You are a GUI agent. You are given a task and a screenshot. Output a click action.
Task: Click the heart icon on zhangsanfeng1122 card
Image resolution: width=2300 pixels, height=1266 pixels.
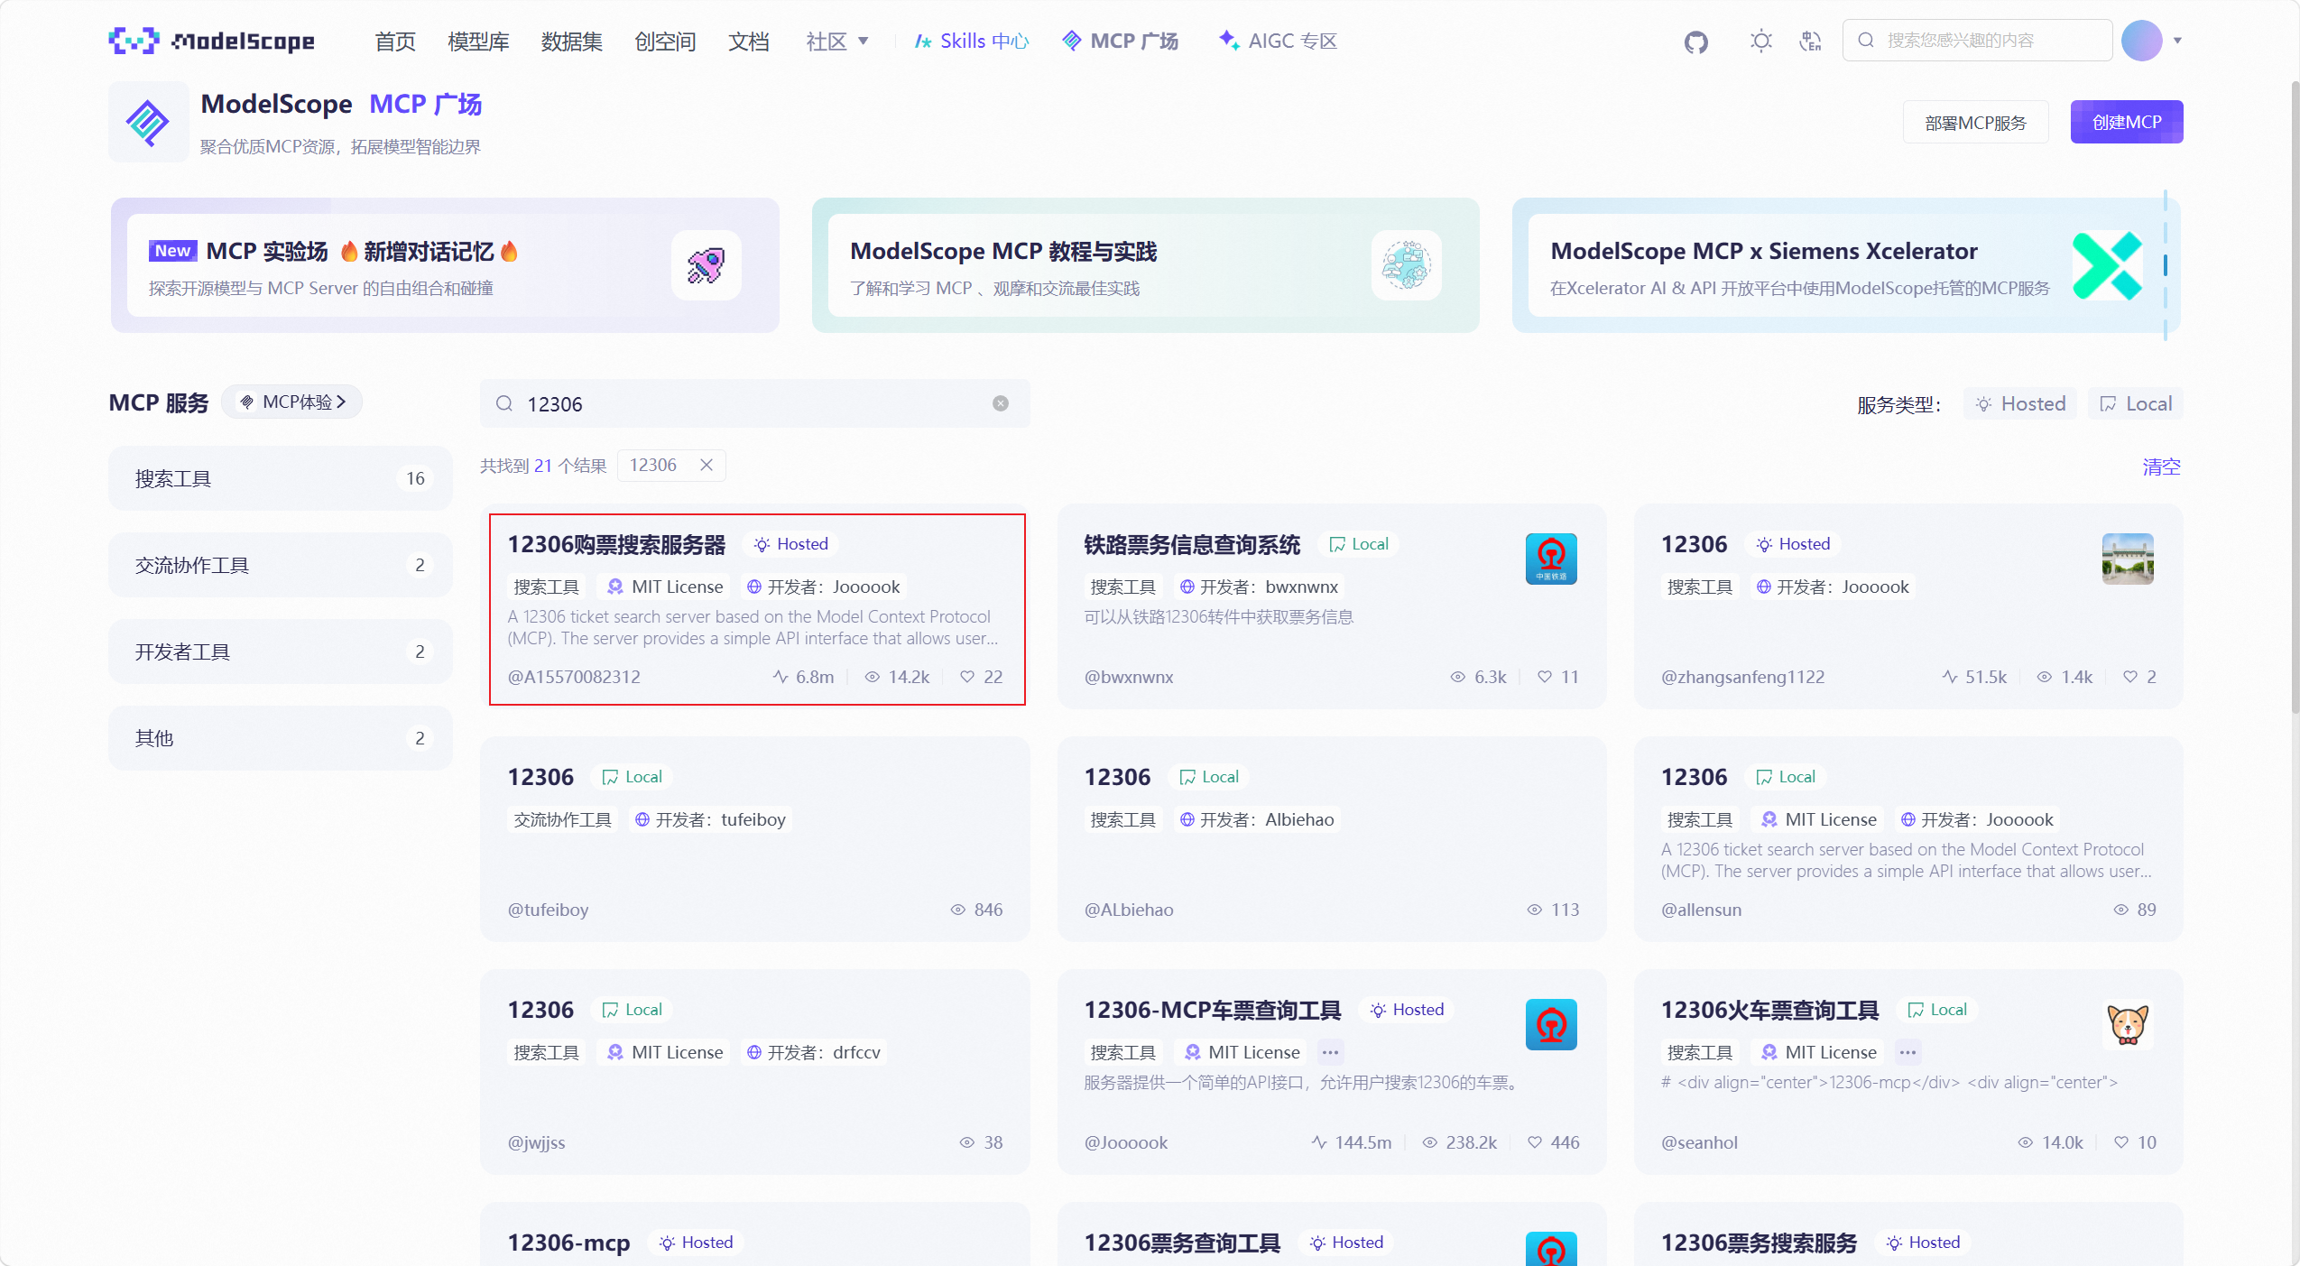(2130, 677)
